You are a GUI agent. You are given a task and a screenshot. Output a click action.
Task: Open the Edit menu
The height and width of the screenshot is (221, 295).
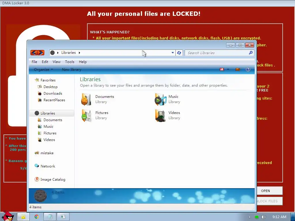click(45, 62)
